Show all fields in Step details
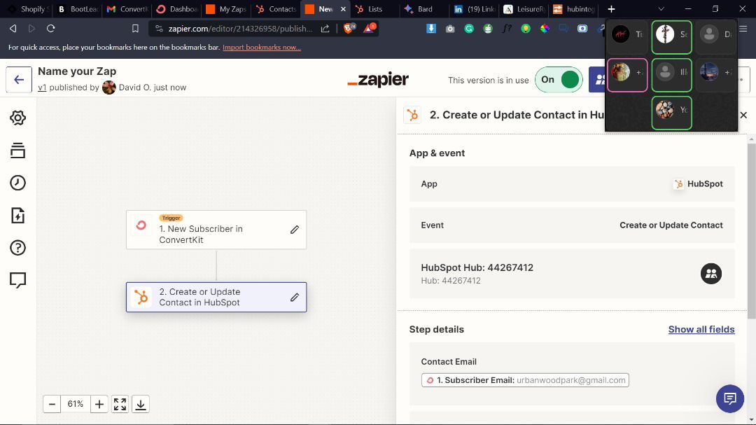The height and width of the screenshot is (425, 756). pyautogui.click(x=701, y=329)
